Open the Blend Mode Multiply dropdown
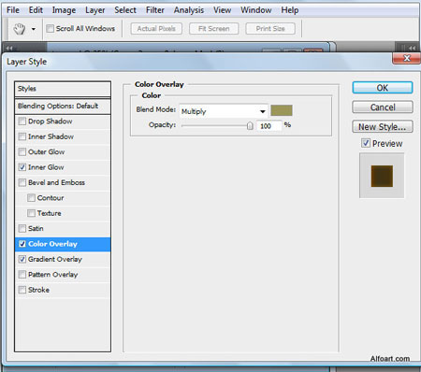Screen dimensions: 421x372 [x=224, y=111]
